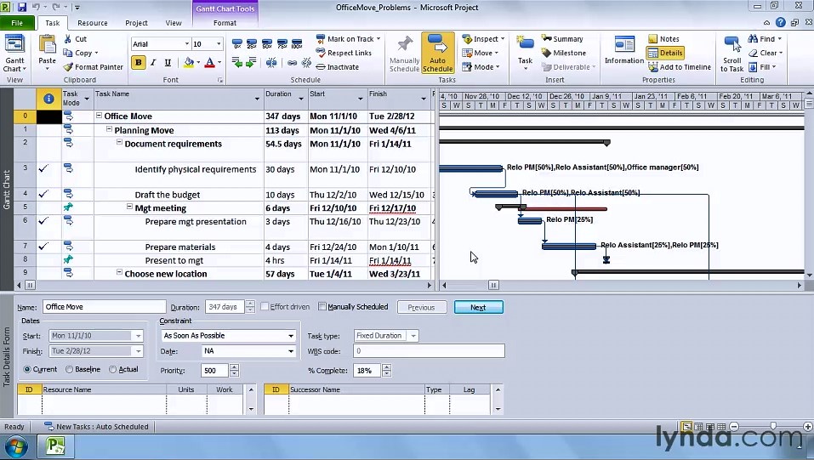Open the font size dropdown
This screenshot has width=814, height=460.
point(219,44)
